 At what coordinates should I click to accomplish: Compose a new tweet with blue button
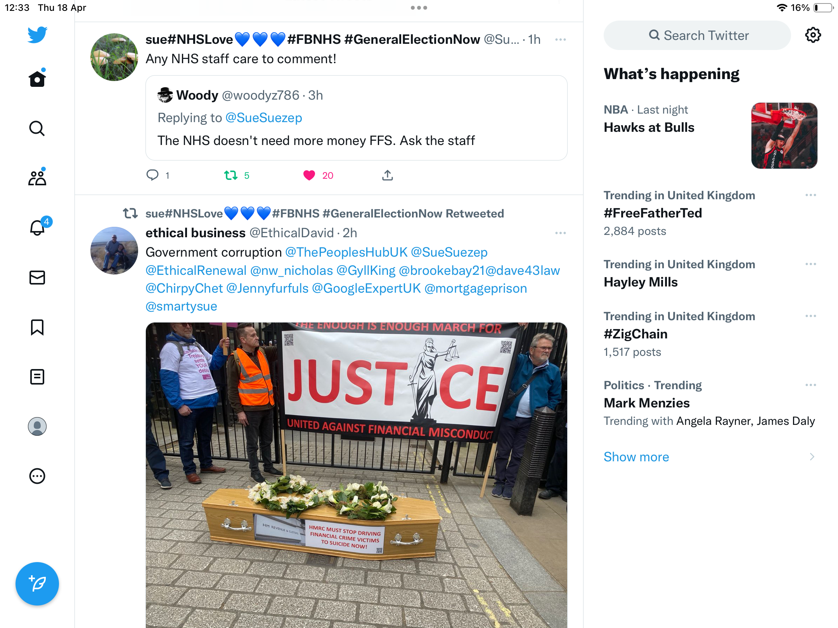coord(37,584)
